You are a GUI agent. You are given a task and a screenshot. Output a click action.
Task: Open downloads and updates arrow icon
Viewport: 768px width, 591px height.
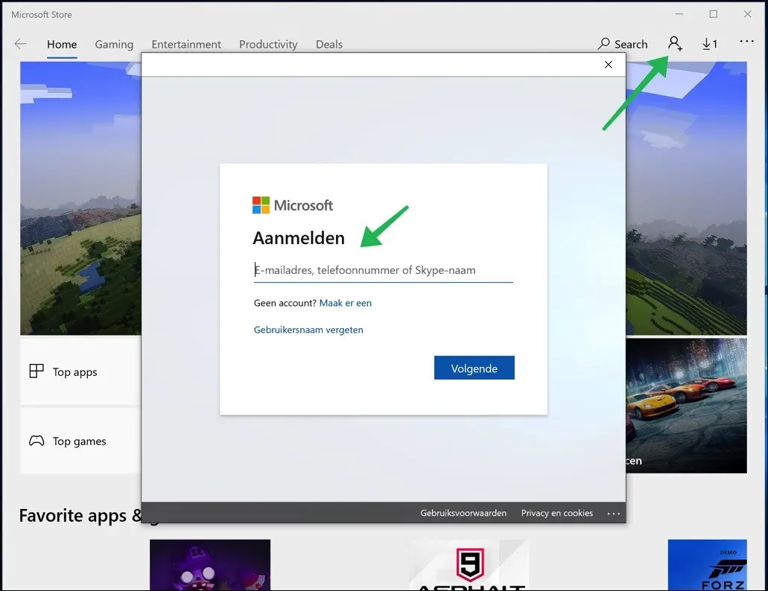[710, 44]
